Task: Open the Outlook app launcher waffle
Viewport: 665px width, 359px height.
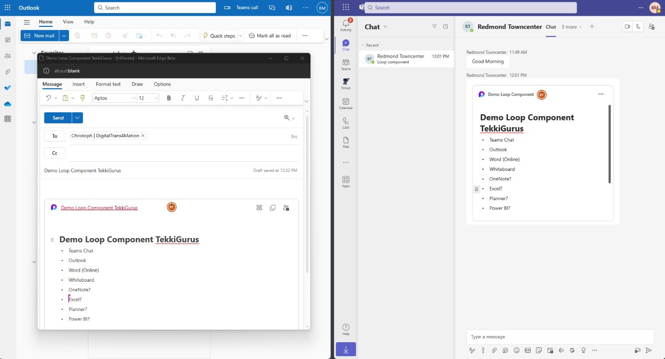Action: coord(8,8)
